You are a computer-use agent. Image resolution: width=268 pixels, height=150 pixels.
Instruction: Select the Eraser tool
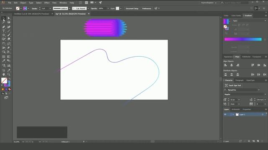9,39
